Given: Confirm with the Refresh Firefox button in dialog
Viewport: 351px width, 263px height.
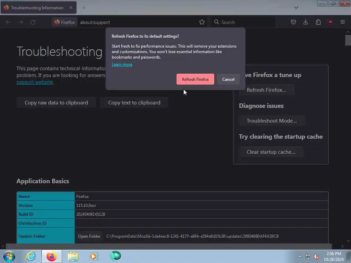Looking at the screenshot, I should [x=195, y=79].
